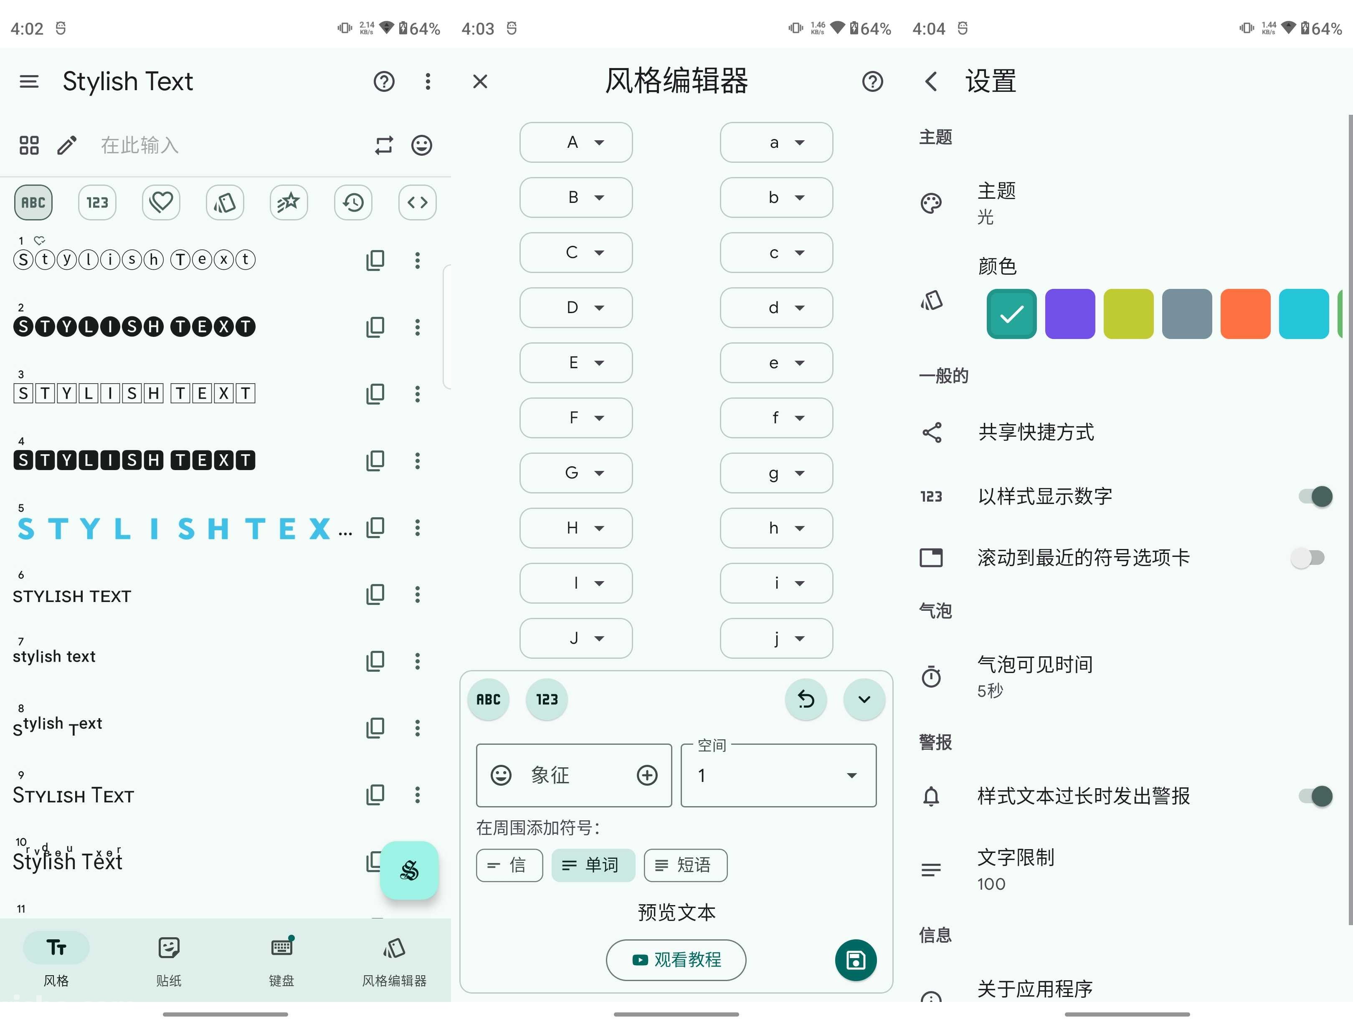This screenshot has width=1353, height=1027.
Task: Select the favorites heart filter chip
Action: [161, 202]
